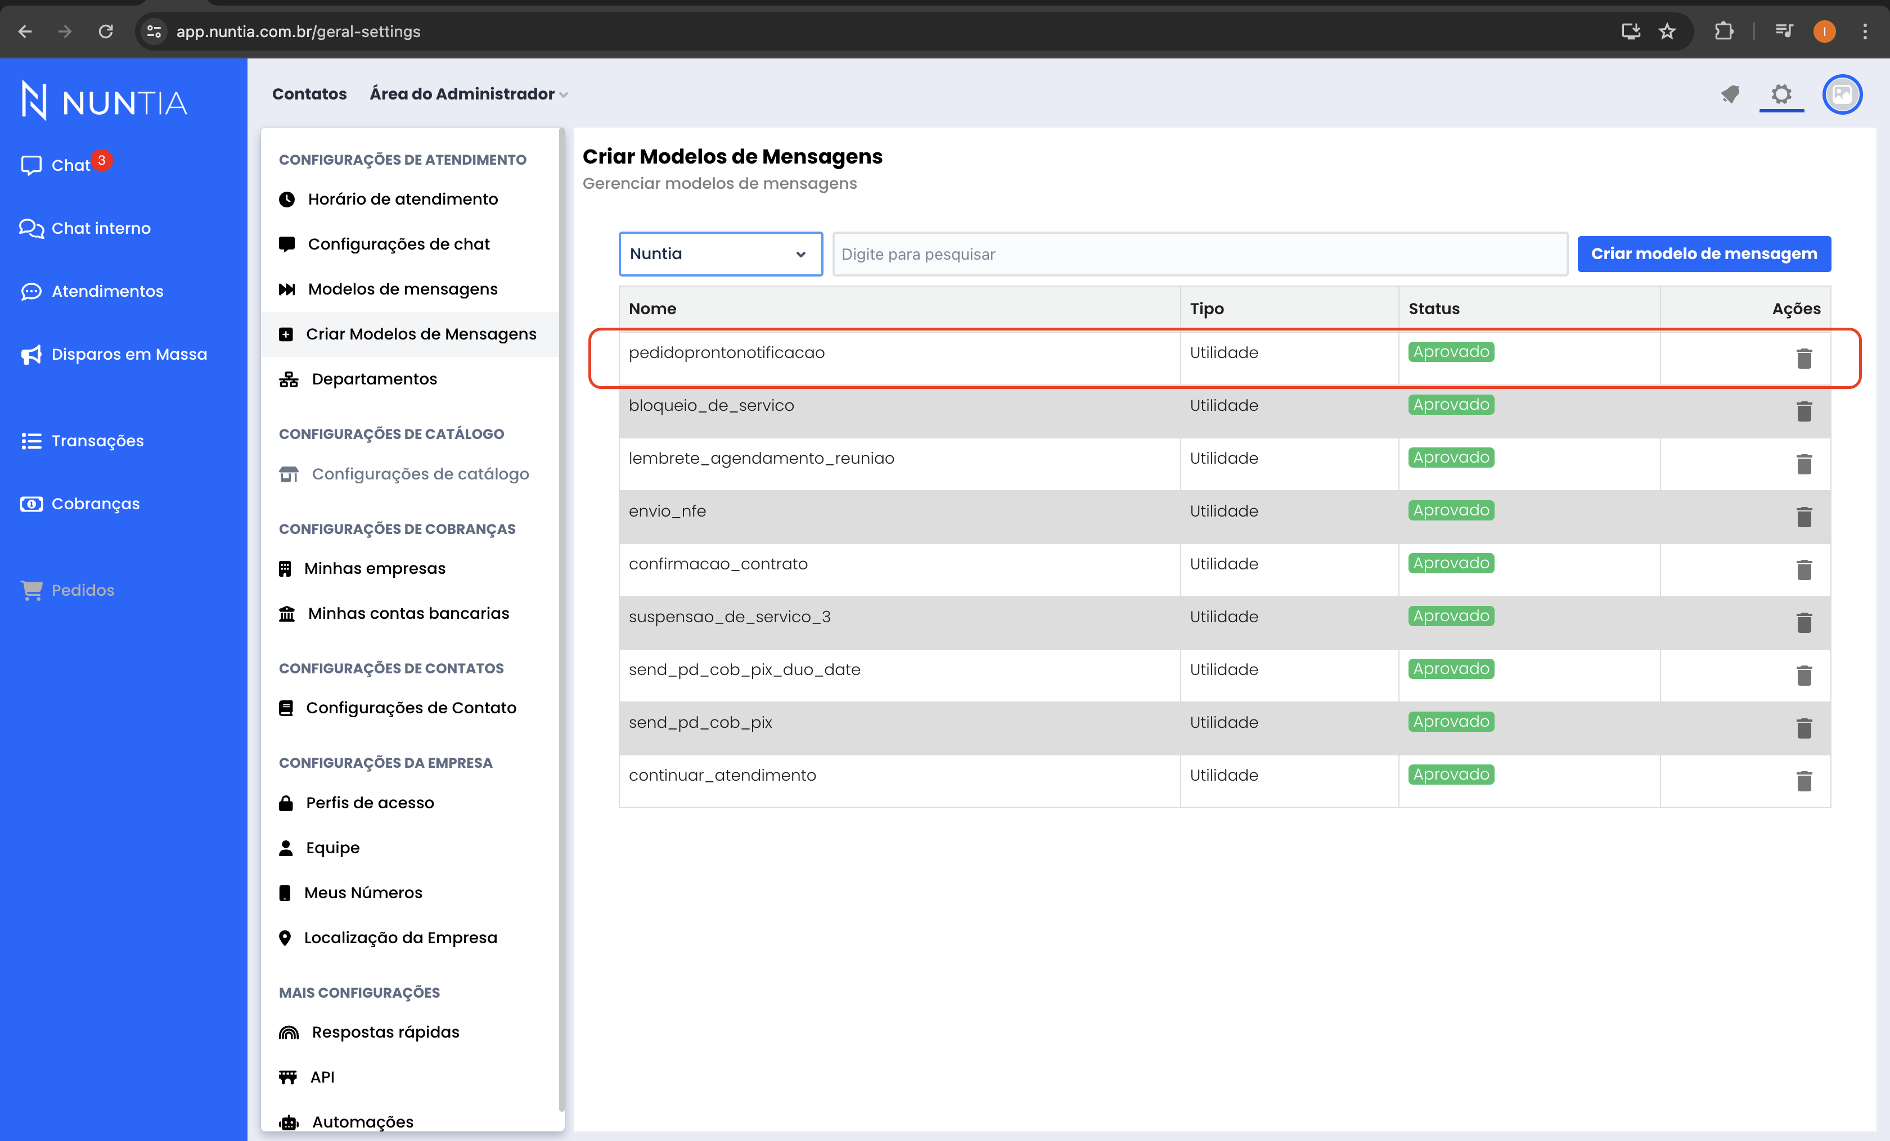Open the Contatos top menu item
This screenshot has height=1141, width=1890.
click(x=309, y=94)
